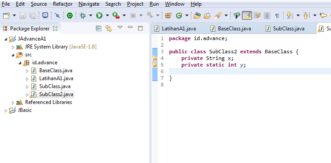Image resolution: width=331 pixels, height=163 pixels.
Task: Click the Save disk icon
Action: click(23, 15)
